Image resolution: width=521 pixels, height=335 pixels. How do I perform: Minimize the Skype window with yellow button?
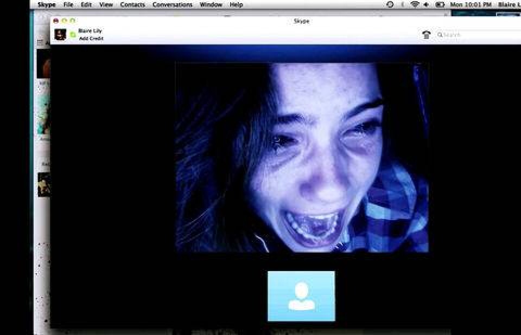[65, 21]
